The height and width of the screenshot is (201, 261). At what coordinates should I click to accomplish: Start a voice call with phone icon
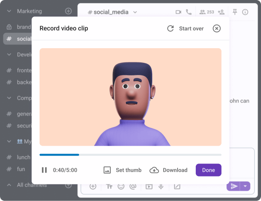tap(189, 12)
